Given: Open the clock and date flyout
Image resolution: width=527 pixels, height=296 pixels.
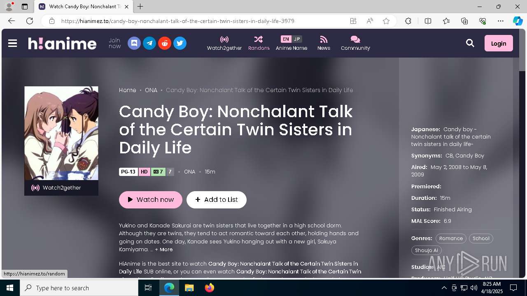Looking at the screenshot, I should pos(492,288).
